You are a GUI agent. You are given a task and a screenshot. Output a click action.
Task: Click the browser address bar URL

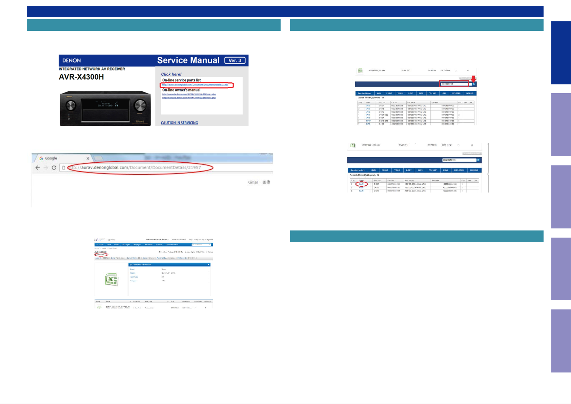(x=134, y=167)
